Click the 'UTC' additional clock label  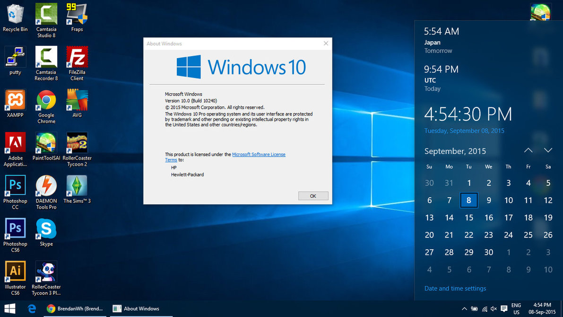pyautogui.click(x=430, y=80)
